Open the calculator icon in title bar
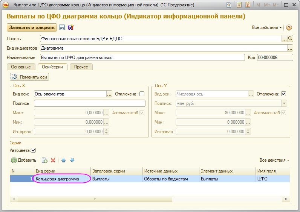Image resolution: width=300 pixels, height=212 pixels. (239, 5)
